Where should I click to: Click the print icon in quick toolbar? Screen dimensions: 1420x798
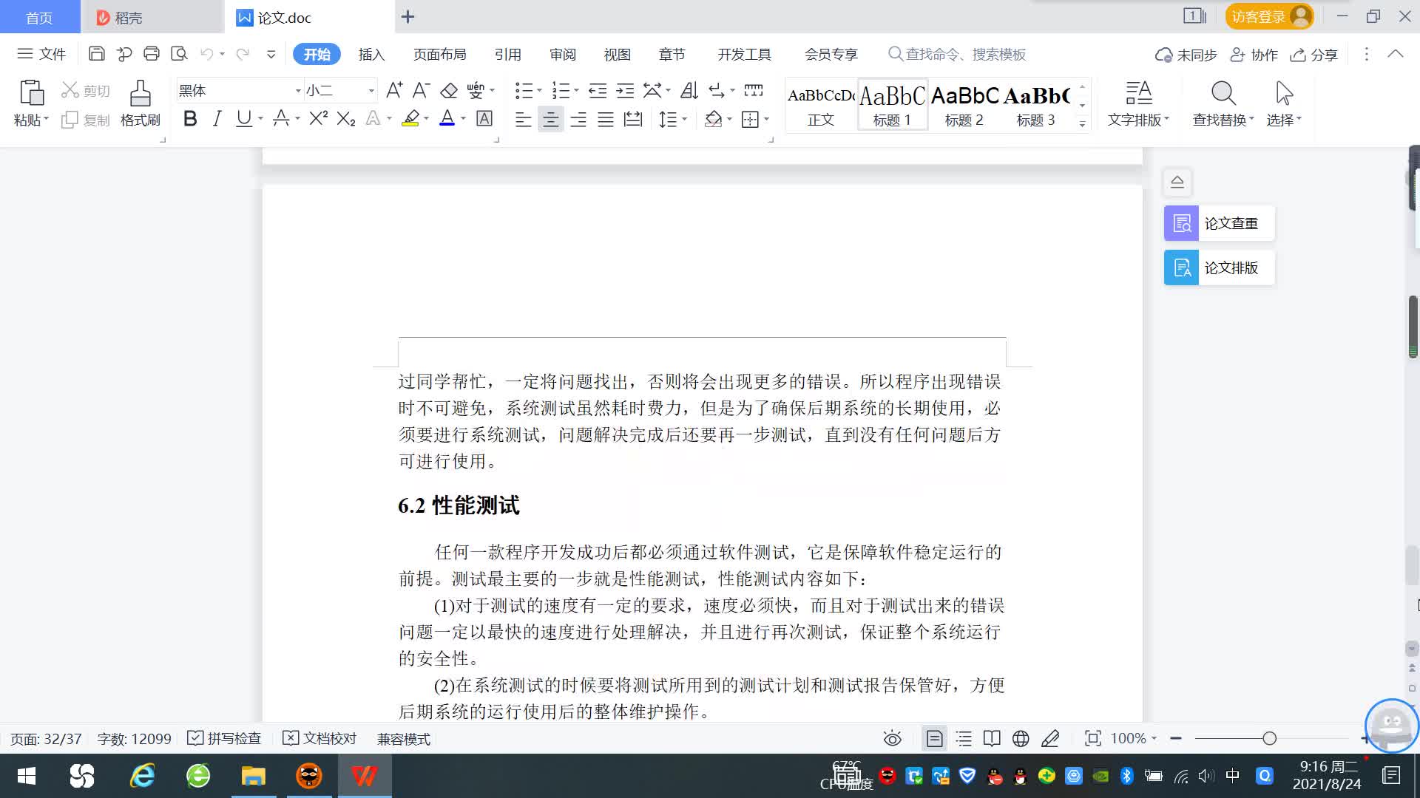[x=152, y=54]
